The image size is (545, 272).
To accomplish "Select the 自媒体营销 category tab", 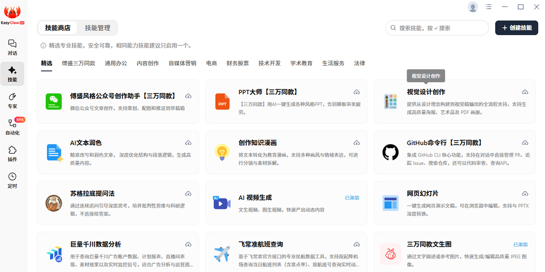I will pyautogui.click(x=183, y=63).
